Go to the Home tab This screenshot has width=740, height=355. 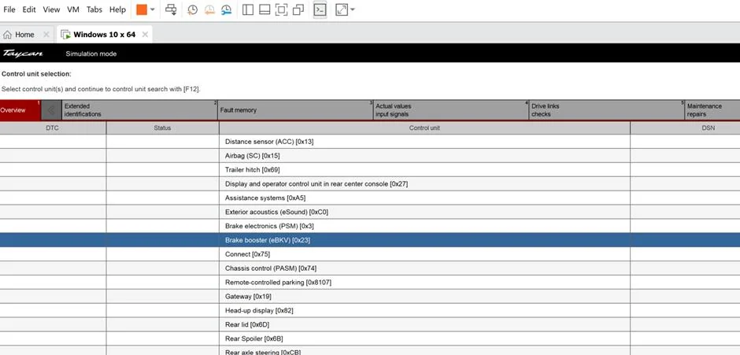coord(25,35)
